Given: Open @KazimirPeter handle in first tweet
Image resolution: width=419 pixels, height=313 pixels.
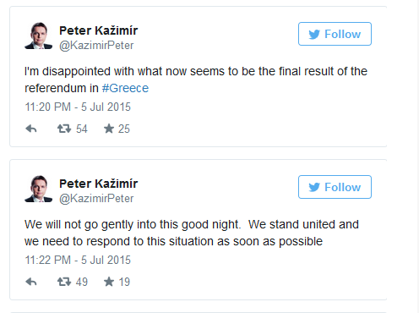Looking at the screenshot, I should tap(96, 46).
